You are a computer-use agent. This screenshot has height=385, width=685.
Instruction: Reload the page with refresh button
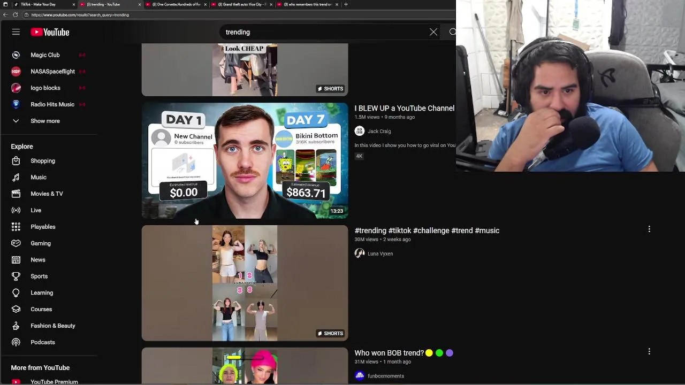coord(15,15)
